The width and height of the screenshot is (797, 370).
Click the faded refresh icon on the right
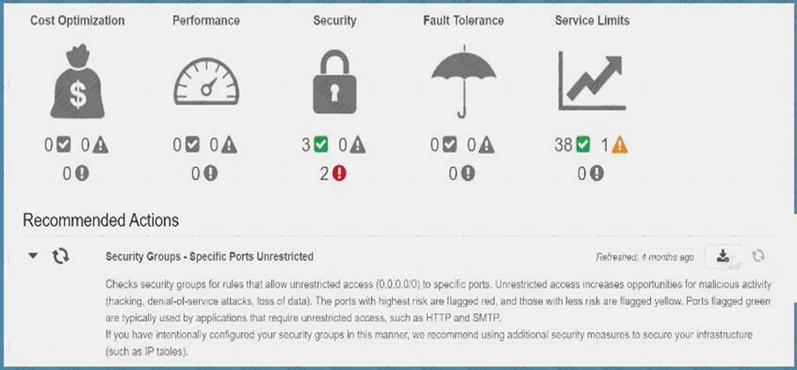758,256
